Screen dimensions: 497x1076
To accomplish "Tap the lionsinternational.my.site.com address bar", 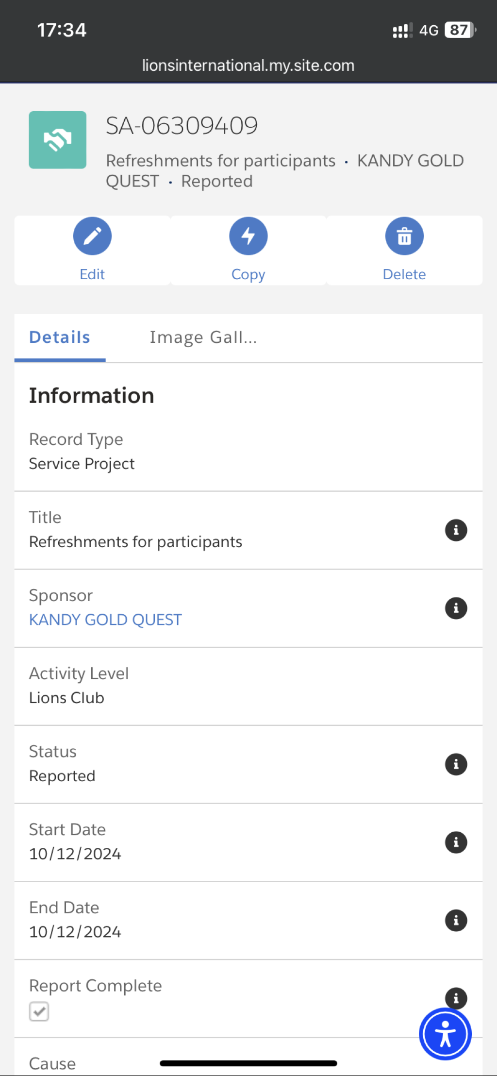I will click(248, 66).
